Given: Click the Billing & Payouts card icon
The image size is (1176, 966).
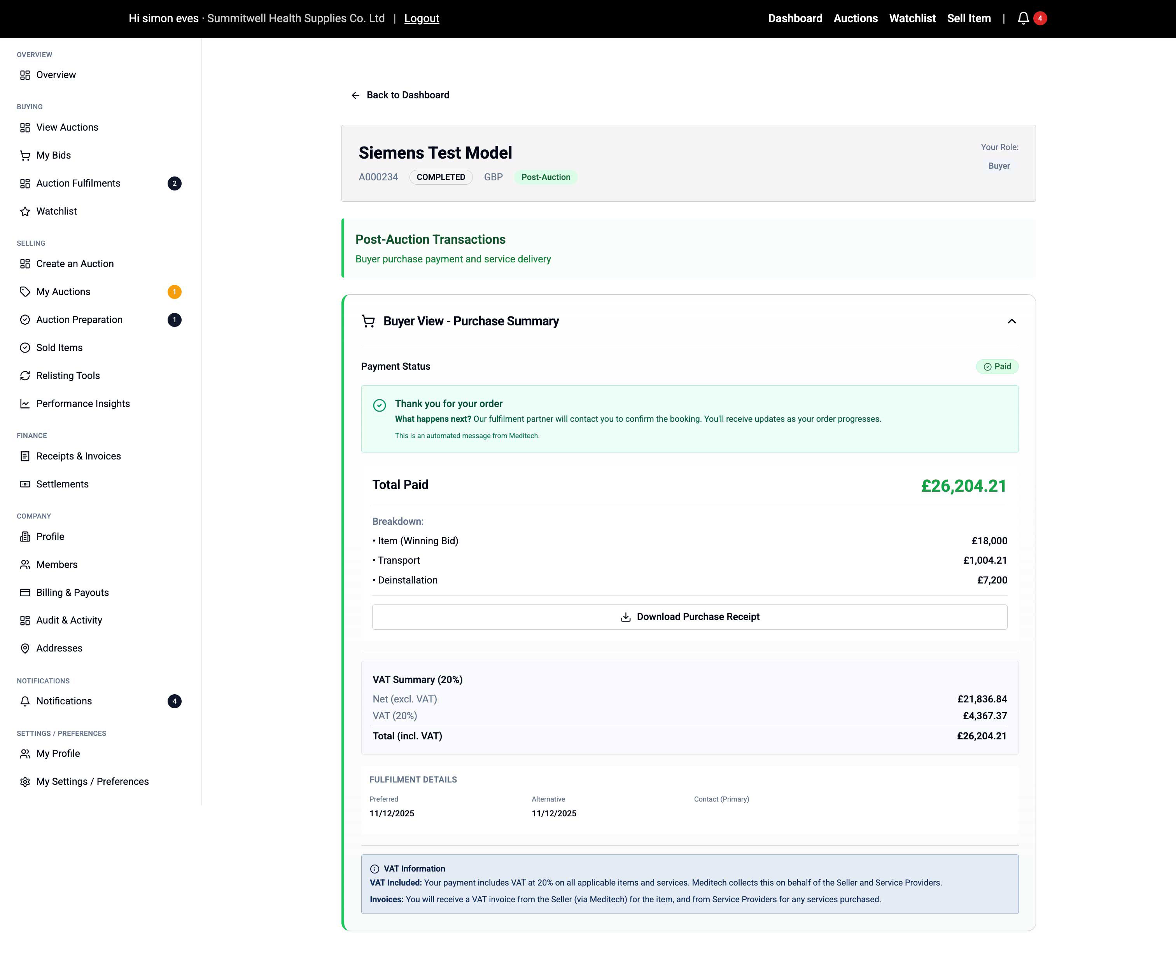Looking at the screenshot, I should pyautogui.click(x=25, y=592).
